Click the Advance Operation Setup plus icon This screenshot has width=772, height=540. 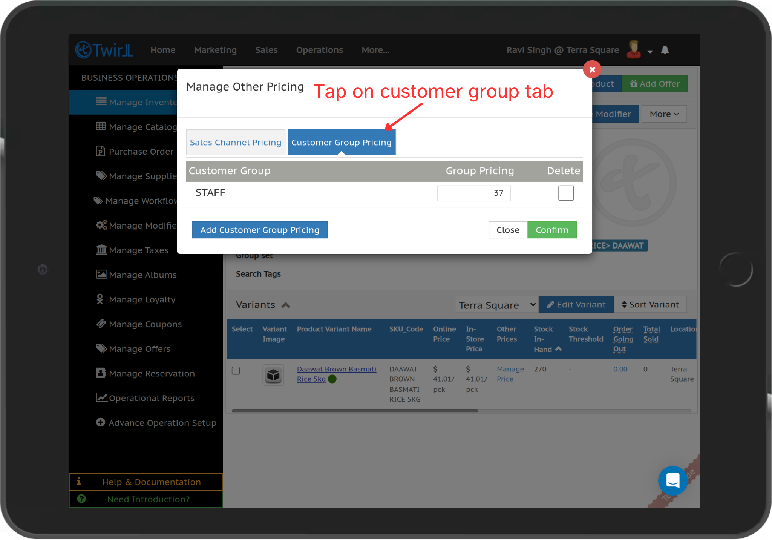coord(100,422)
